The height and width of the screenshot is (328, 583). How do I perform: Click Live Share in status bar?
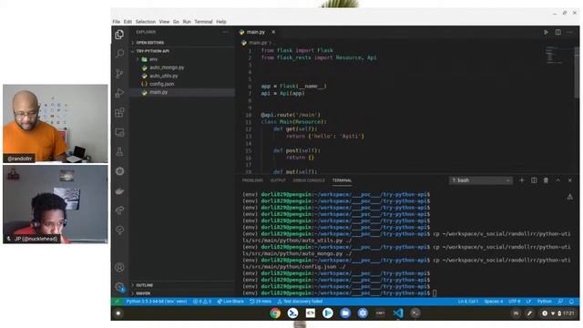click(x=230, y=302)
